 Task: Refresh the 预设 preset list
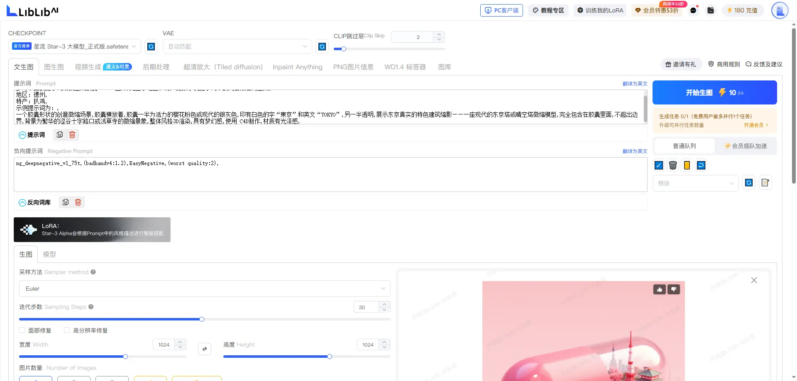tap(749, 183)
